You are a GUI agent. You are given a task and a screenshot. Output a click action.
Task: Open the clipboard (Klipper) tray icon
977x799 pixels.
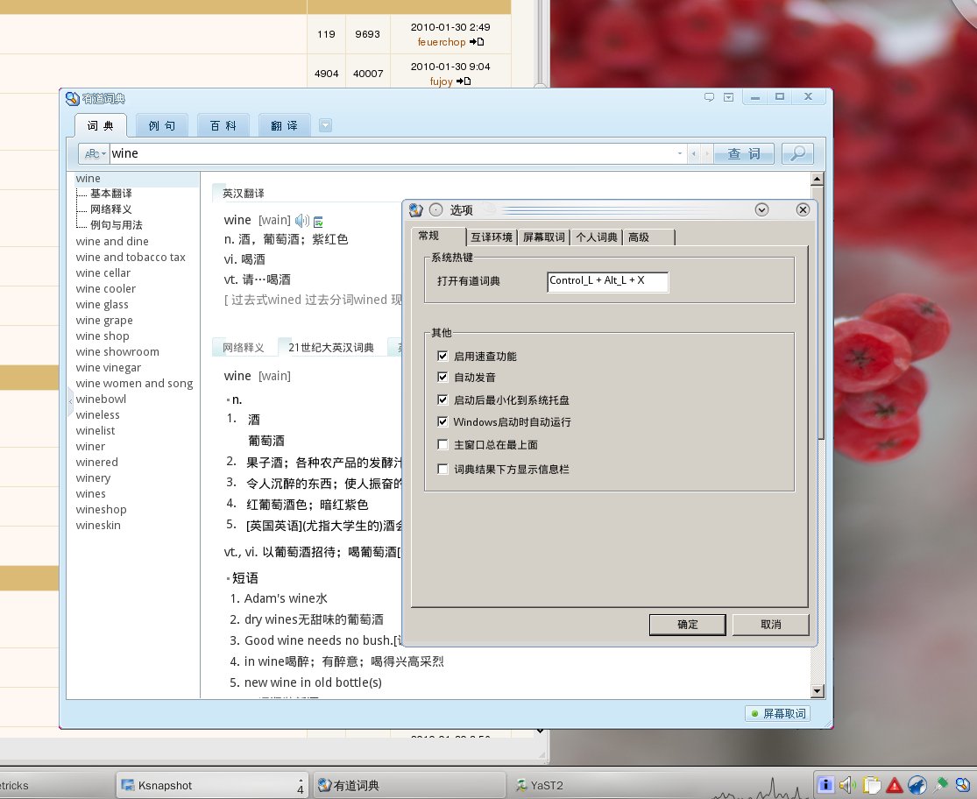pyautogui.click(x=871, y=785)
